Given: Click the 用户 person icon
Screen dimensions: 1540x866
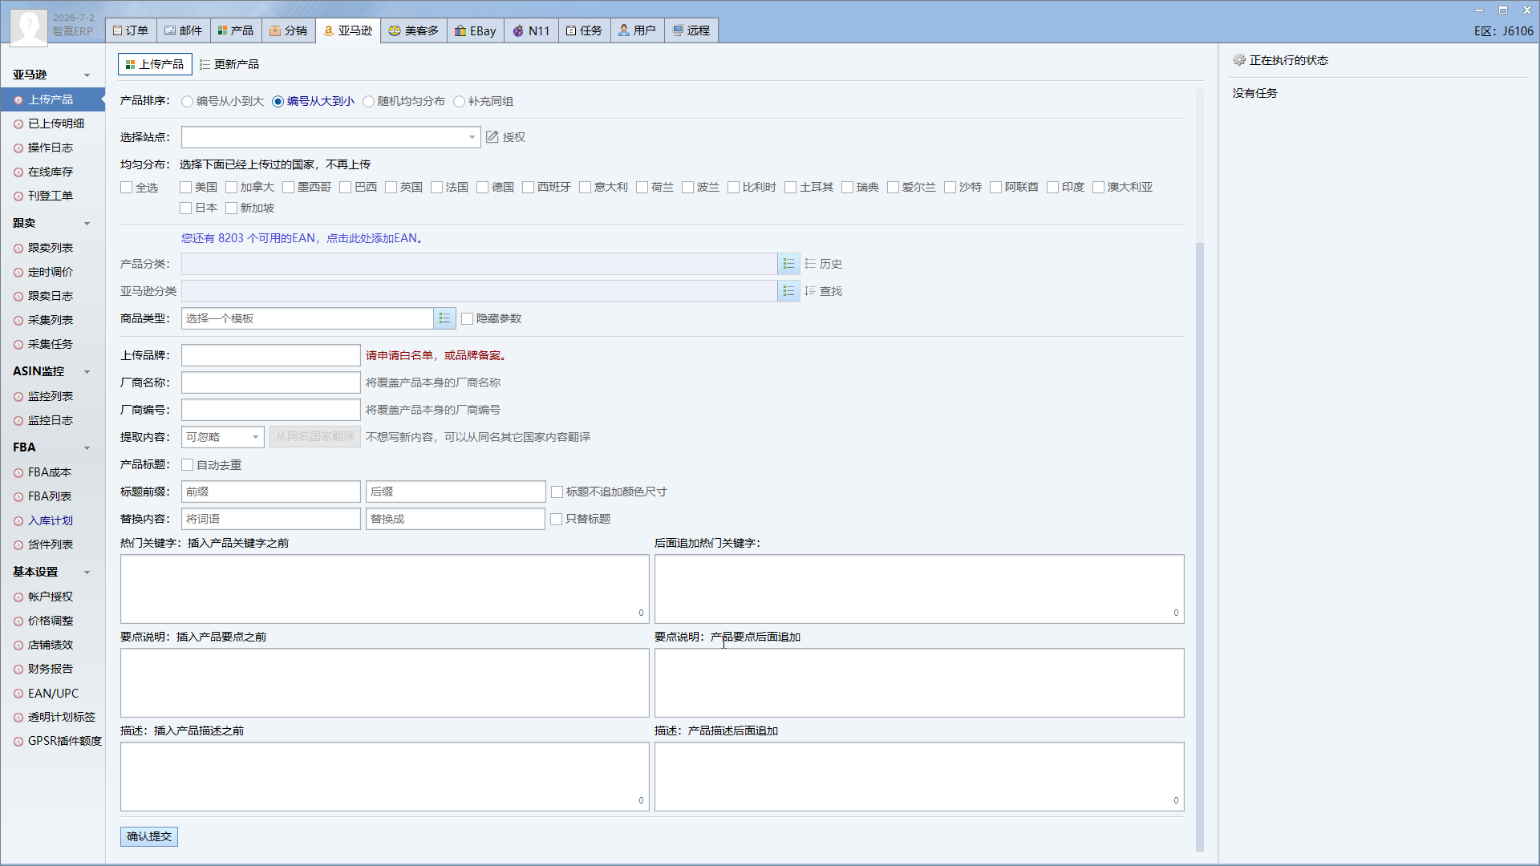Looking at the screenshot, I should 624,30.
